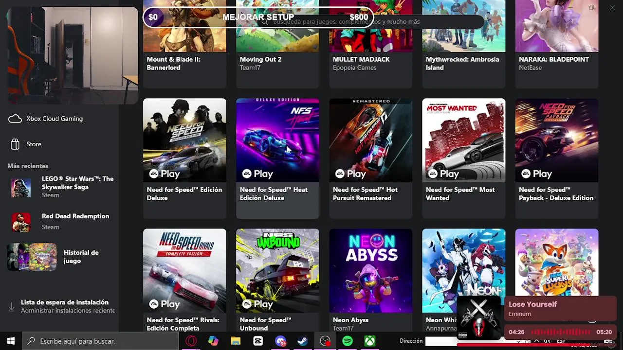Open CapCut from the taskbar
This screenshot has width=623, height=350.
coord(258,341)
